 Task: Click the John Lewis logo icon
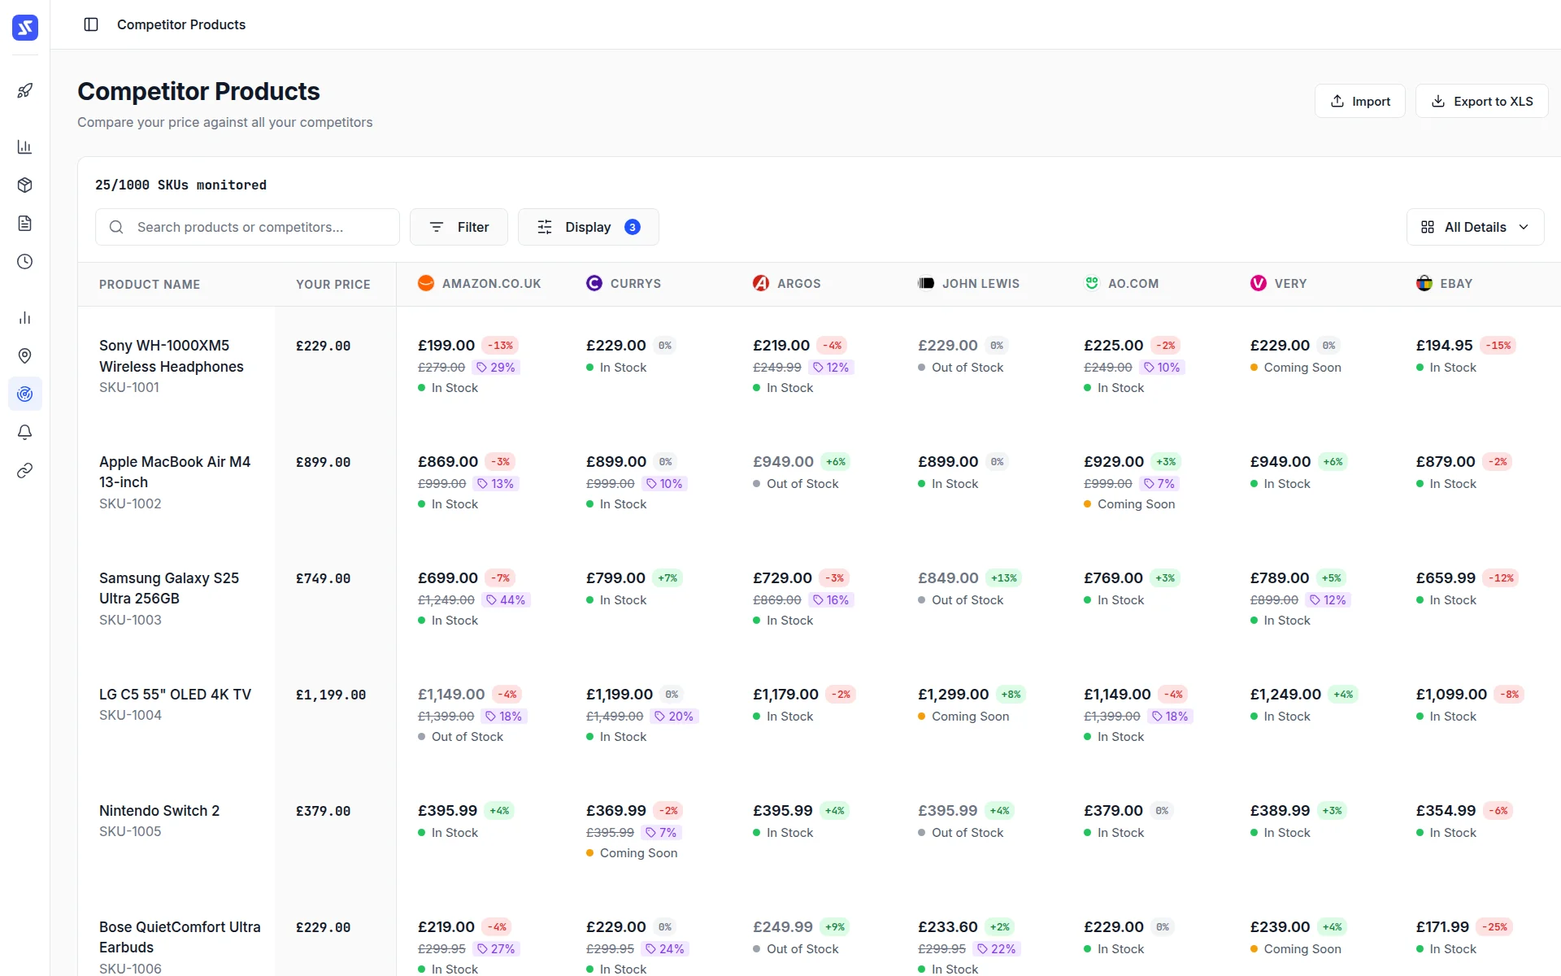pyautogui.click(x=926, y=283)
